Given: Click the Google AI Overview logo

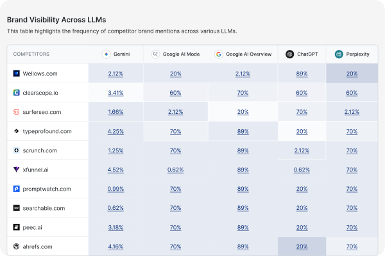Looking at the screenshot, I should [218, 54].
